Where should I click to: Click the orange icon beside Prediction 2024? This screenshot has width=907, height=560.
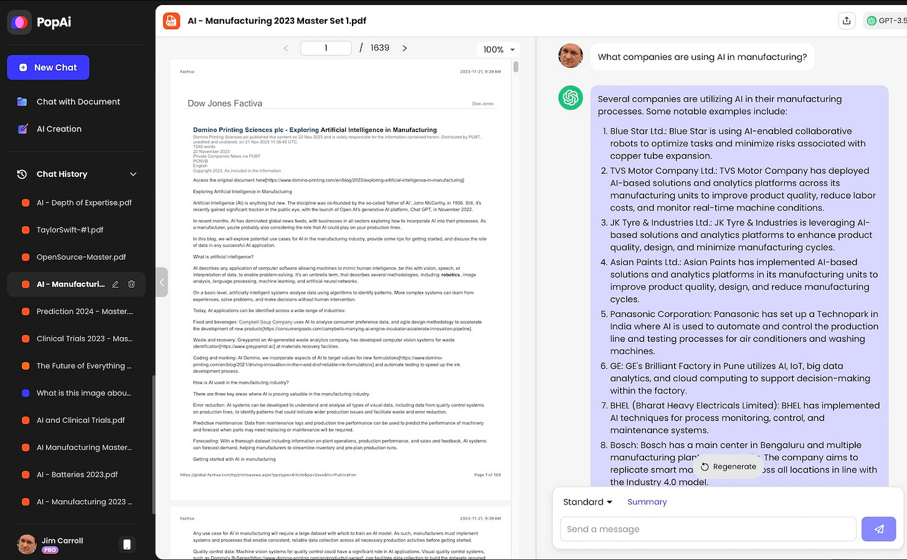pos(26,311)
